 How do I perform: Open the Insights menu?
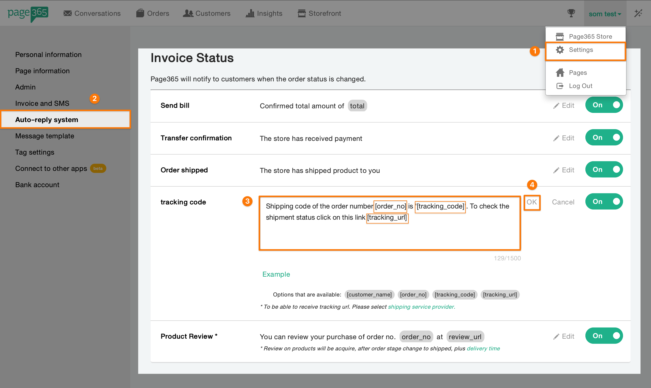(x=264, y=13)
